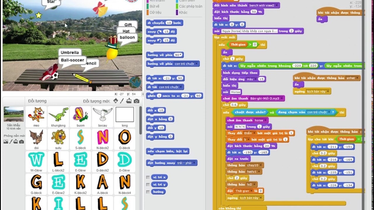Click the Horse text field in nói block
This screenshot has width=374, height=210.
236,92
